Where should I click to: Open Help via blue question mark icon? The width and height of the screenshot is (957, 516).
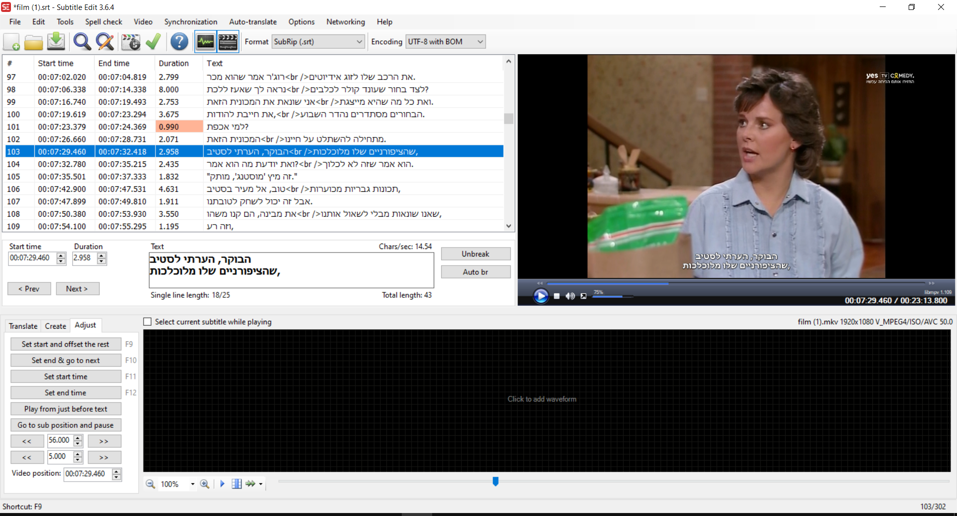click(x=179, y=42)
